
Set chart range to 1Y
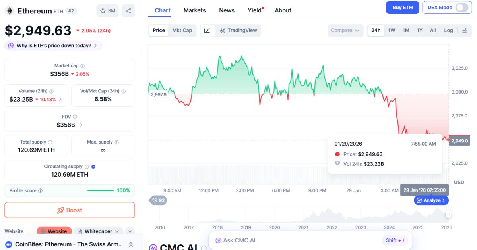(x=419, y=31)
